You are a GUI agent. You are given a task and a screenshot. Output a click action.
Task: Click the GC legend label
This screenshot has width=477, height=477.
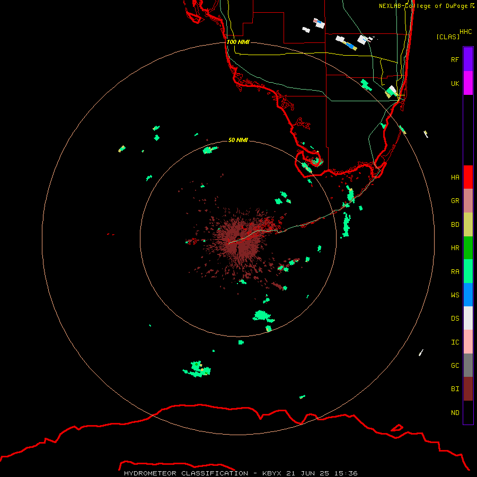(455, 365)
